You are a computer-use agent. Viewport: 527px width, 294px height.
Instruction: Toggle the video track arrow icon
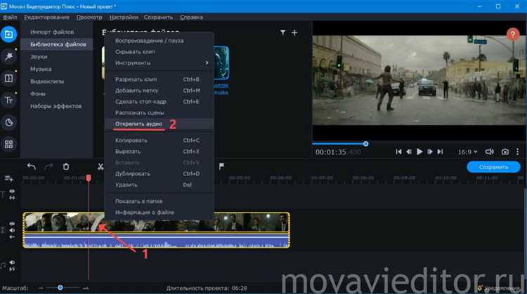coord(12,237)
